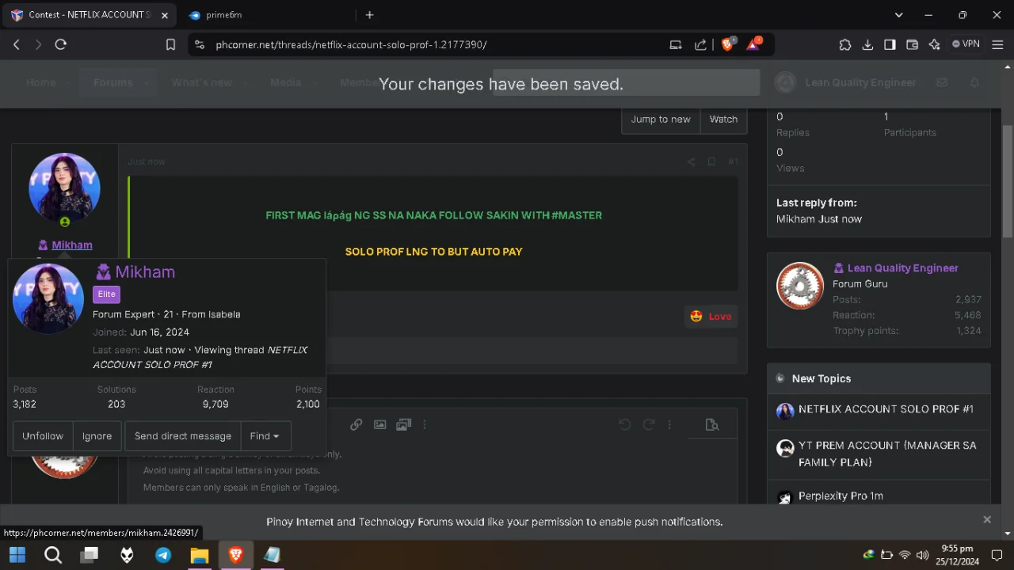The width and height of the screenshot is (1014, 570).
Task: Open Windows taskbar search
Action: [x=53, y=555]
